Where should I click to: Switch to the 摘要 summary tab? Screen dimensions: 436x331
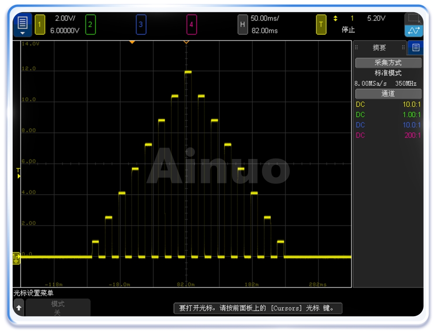click(379, 47)
